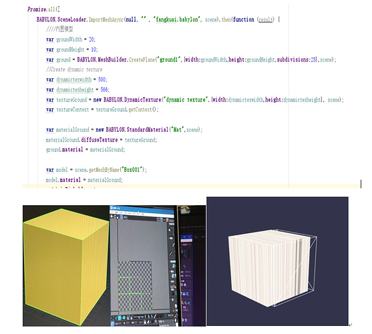Pick the diagonal pencil-line icon in the right panel
The height and width of the screenshot is (334, 372).
pyautogui.click(x=171, y=254)
